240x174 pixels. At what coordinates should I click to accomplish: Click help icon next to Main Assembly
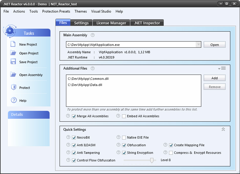[x=93, y=35]
